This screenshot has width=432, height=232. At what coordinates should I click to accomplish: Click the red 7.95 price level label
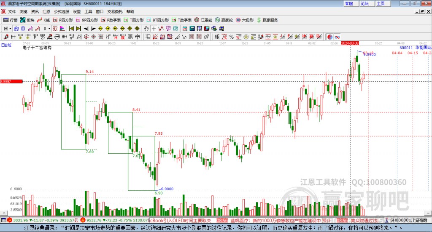pyautogui.click(x=159, y=133)
